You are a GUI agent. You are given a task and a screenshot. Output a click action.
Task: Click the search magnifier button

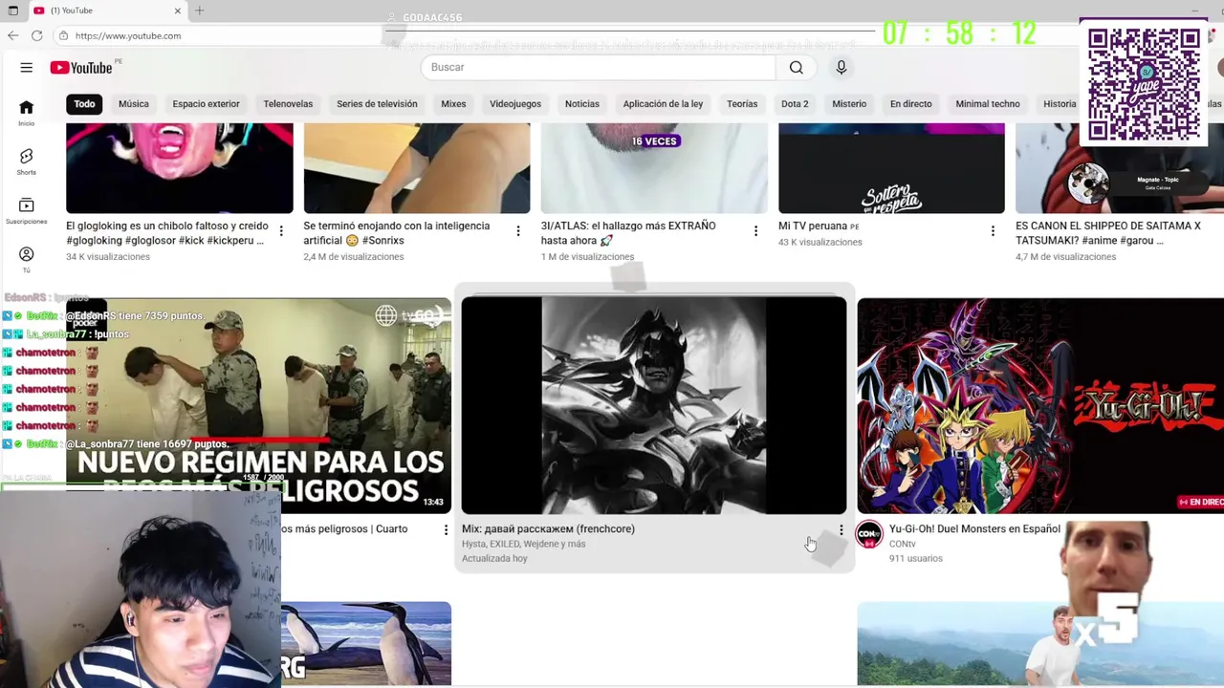(796, 67)
